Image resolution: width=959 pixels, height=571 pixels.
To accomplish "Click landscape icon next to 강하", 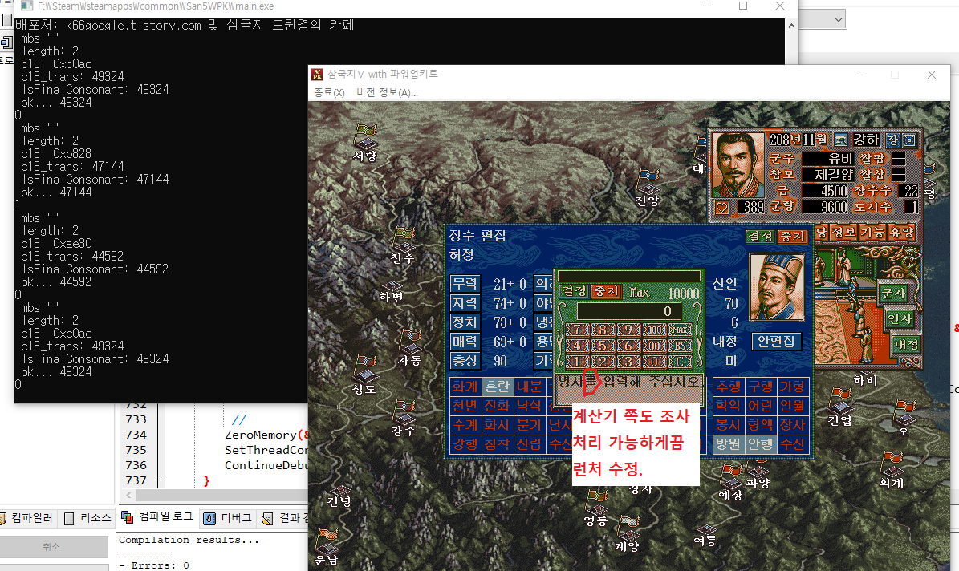I will point(841,140).
